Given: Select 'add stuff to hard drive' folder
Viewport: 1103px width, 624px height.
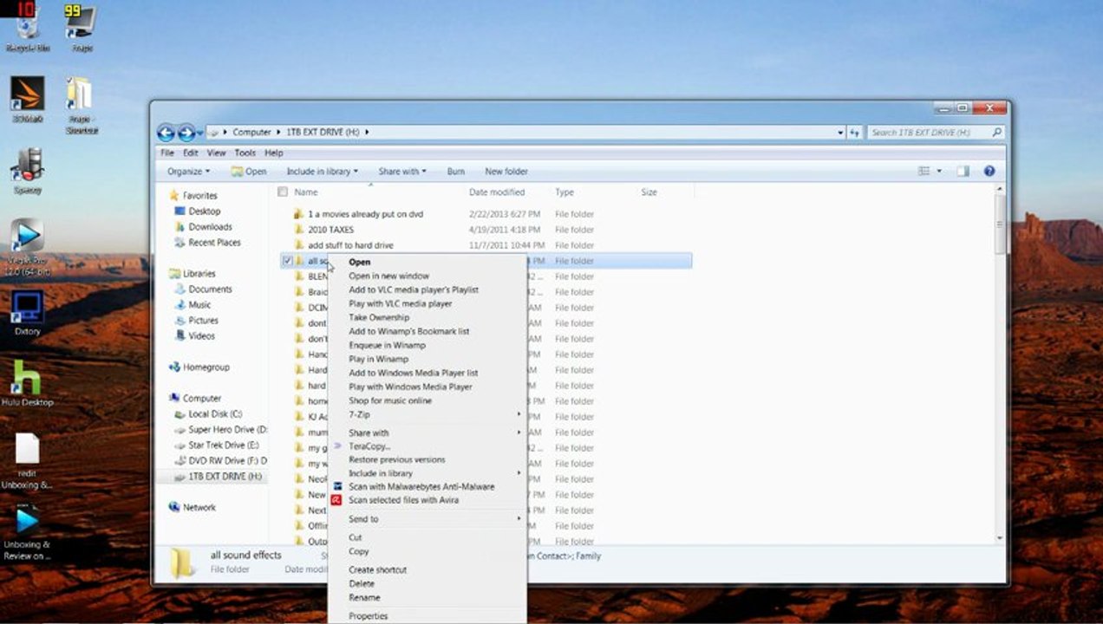Looking at the screenshot, I should (350, 245).
